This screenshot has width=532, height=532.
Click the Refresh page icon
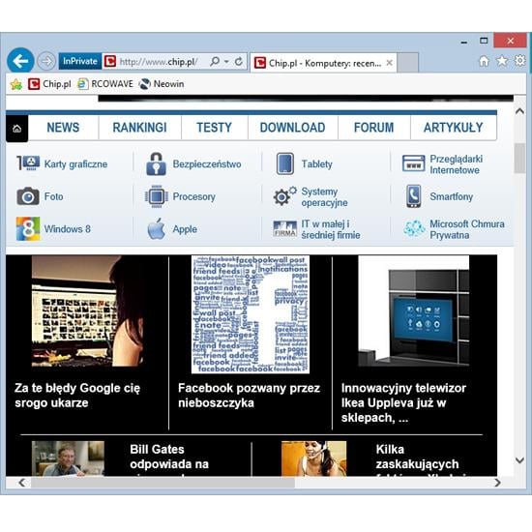tap(239, 61)
